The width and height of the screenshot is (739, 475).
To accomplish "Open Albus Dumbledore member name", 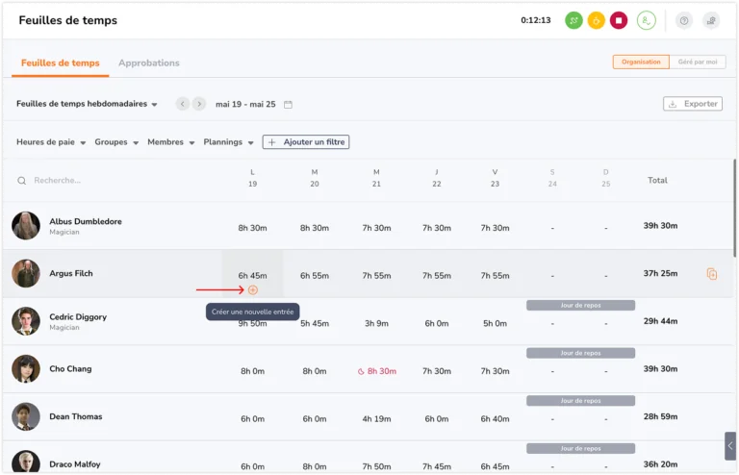I will [x=86, y=221].
